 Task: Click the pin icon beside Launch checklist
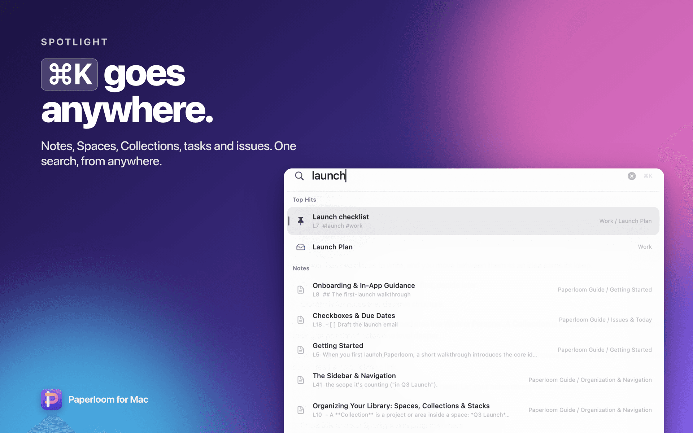[301, 220]
